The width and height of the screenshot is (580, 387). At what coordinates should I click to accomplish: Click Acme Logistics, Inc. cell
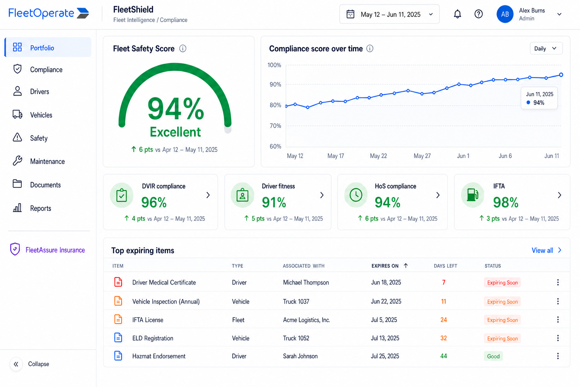click(x=307, y=320)
